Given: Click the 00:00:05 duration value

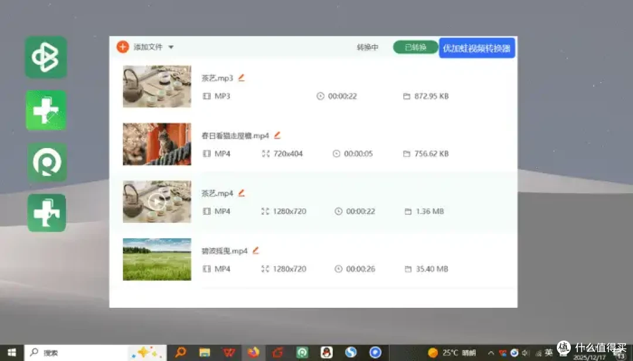Looking at the screenshot, I should point(359,153).
